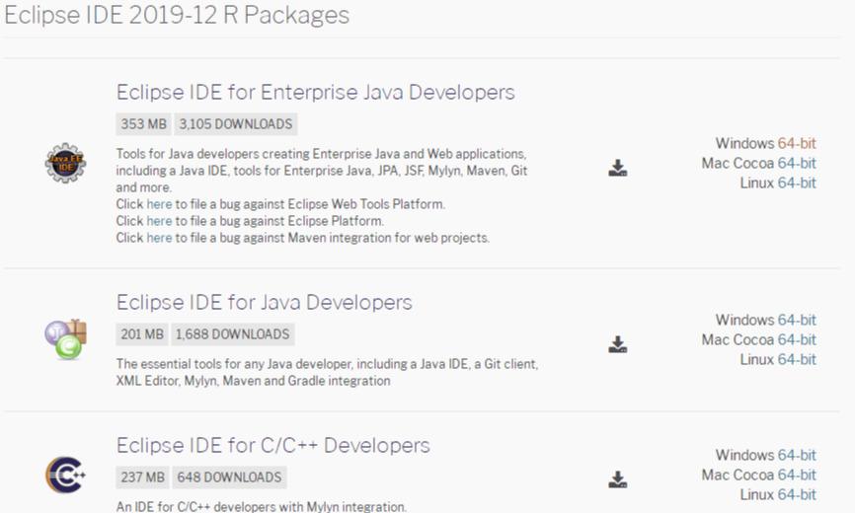The height and width of the screenshot is (513, 855).
Task: Open Eclipse IDE for C/C++ Developers title
Action: tap(273, 446)
